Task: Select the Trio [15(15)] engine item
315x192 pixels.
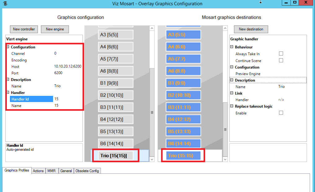Action: 113,156
